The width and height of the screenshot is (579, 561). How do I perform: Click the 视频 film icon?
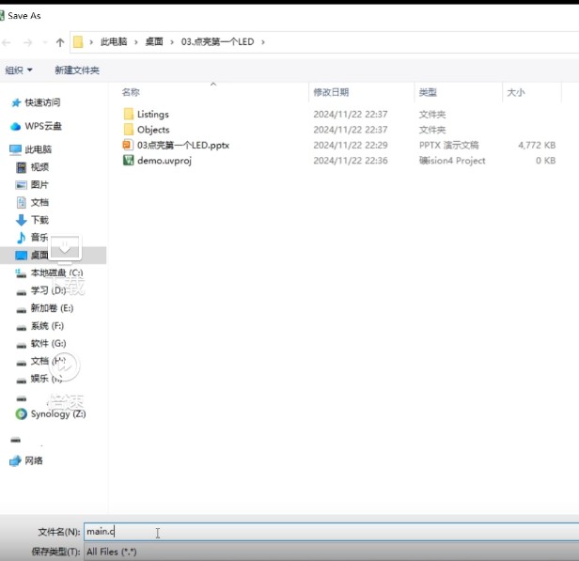point(22,167)
